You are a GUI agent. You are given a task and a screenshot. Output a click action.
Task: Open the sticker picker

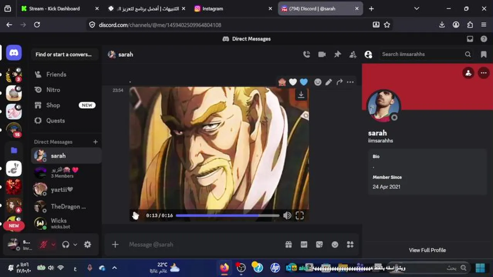coord(319,244)
